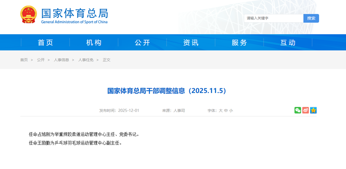Set font size to medium (中)
The width and height of the screenshot is (346, 169).
click(226, 111)
